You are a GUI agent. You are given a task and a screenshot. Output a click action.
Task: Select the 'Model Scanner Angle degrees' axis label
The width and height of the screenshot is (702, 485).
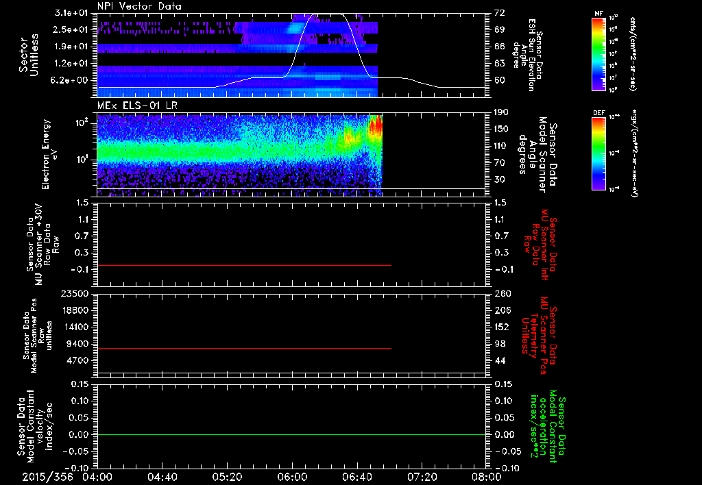[x=537, y=155]
